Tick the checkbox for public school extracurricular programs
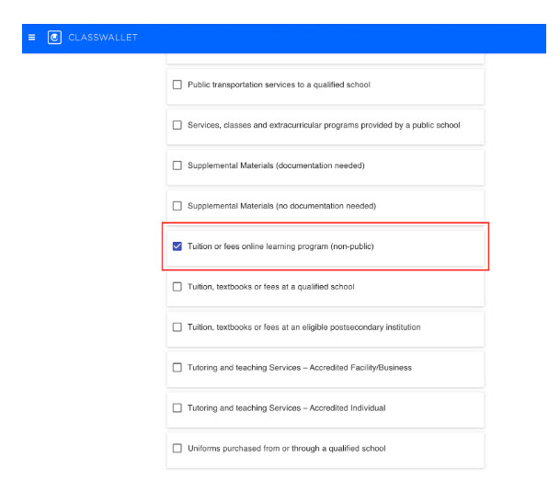 177,125
